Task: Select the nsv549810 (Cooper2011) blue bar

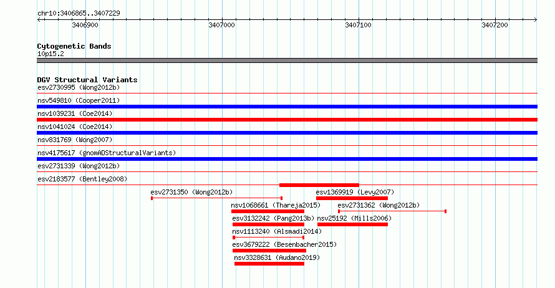Action: coord(287,107)
